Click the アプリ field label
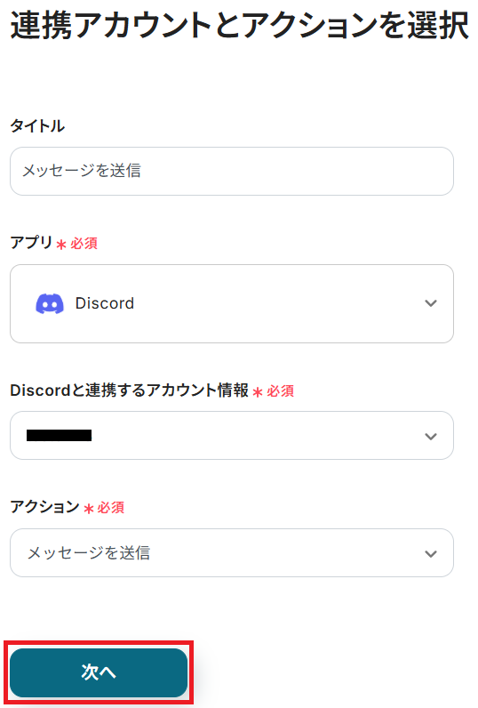This screenshot has width=478, height=708. tap(32, 243)
